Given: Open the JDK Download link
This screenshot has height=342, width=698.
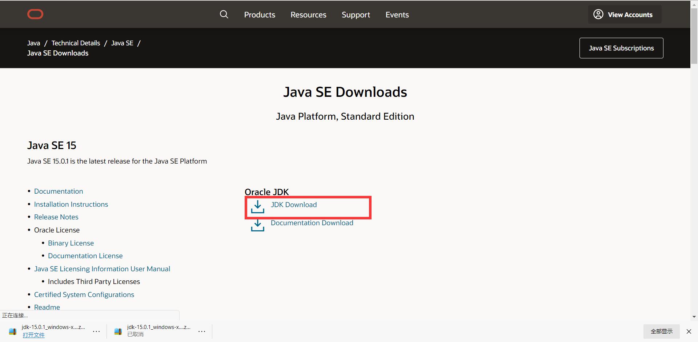Looking at the screenshot, I should [294, 205].
